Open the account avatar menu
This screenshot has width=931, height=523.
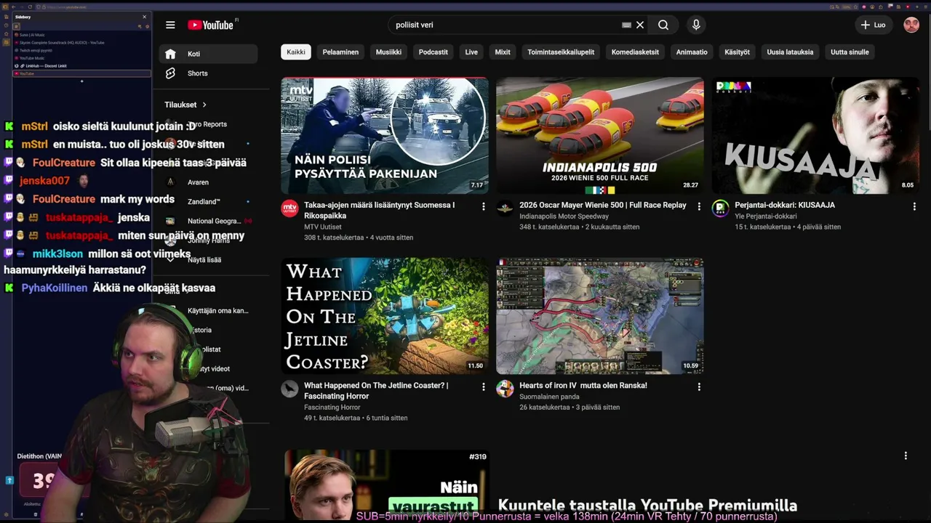911,25
